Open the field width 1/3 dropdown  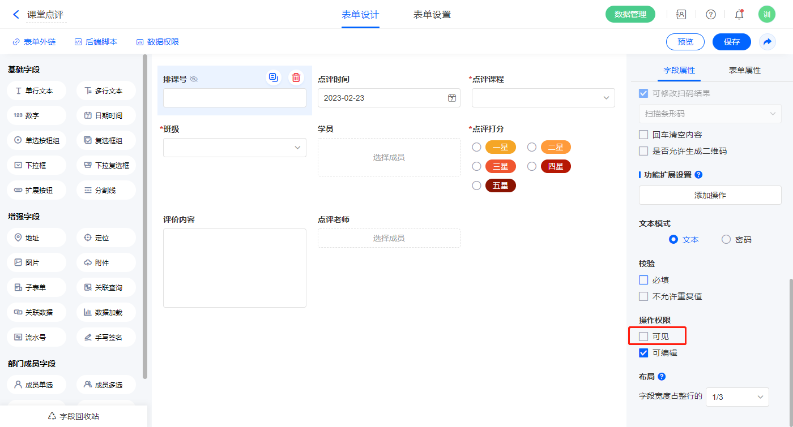737,397
